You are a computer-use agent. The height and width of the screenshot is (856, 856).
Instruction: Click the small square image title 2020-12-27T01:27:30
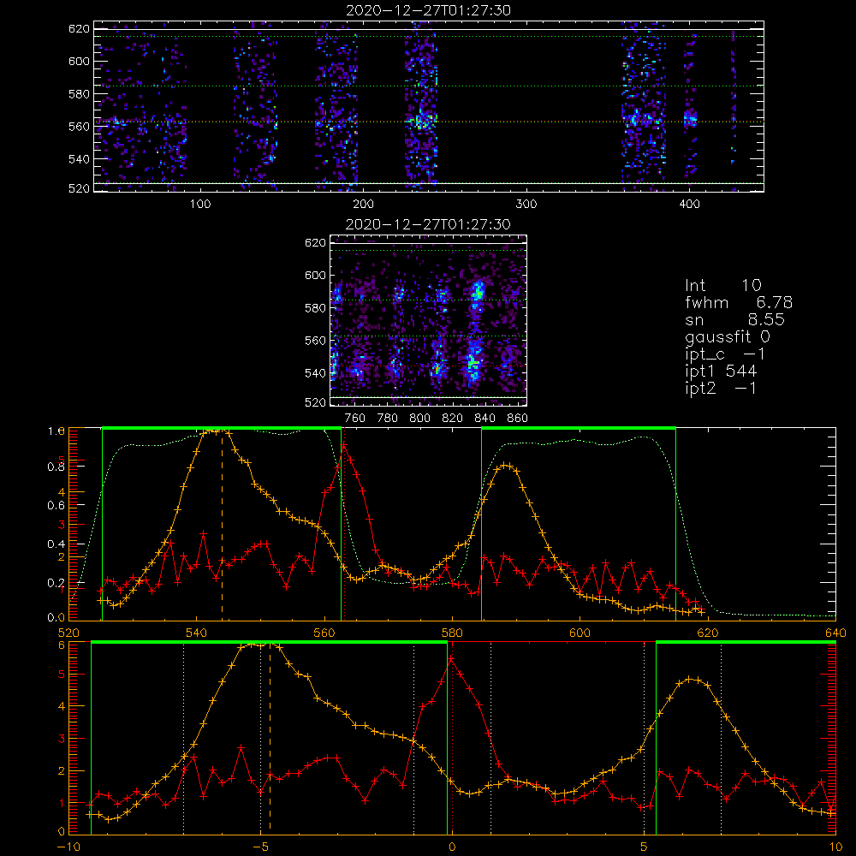pos(428,224)
